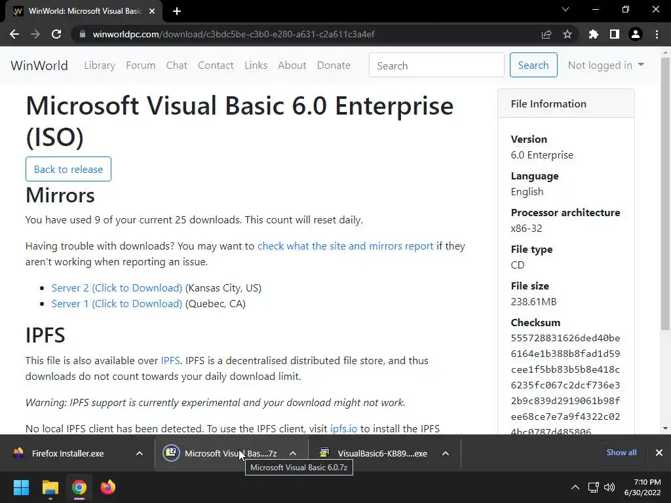This screenshot has width=671, height=503.
Task: Open the VisualBasic6-KB89 exe download
Action: coord(374,453)
